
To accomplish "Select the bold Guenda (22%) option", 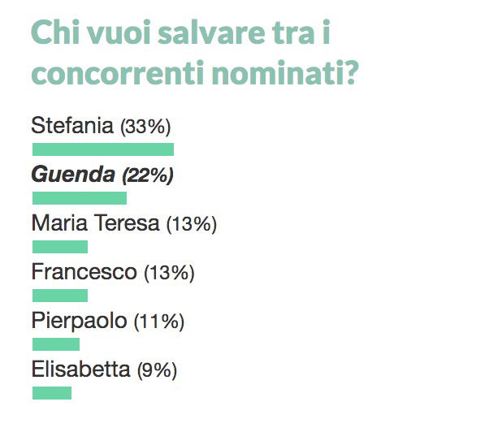I will (x=102, y=175).
